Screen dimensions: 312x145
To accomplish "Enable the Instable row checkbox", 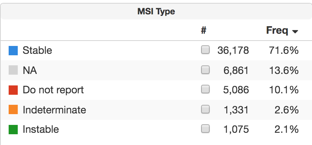I will click(x=205, y=128).
